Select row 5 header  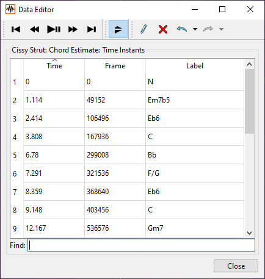click(x=15, y=155)
